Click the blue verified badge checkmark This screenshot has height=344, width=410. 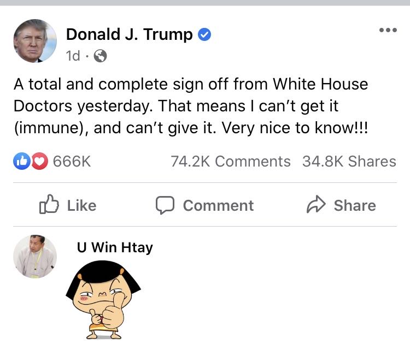(204, 35)
